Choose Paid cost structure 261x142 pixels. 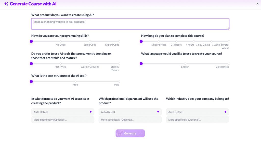coord(119,82)
